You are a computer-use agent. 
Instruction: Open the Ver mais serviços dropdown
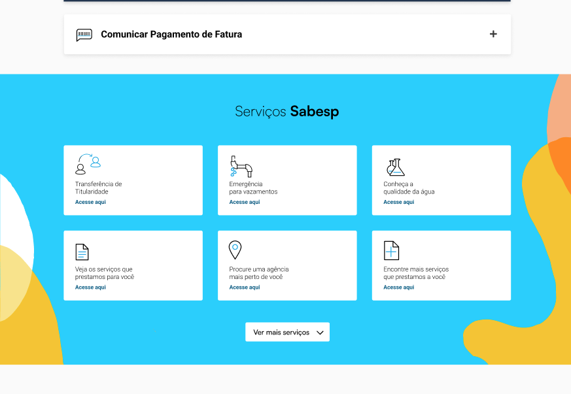(x=282, y=332)
